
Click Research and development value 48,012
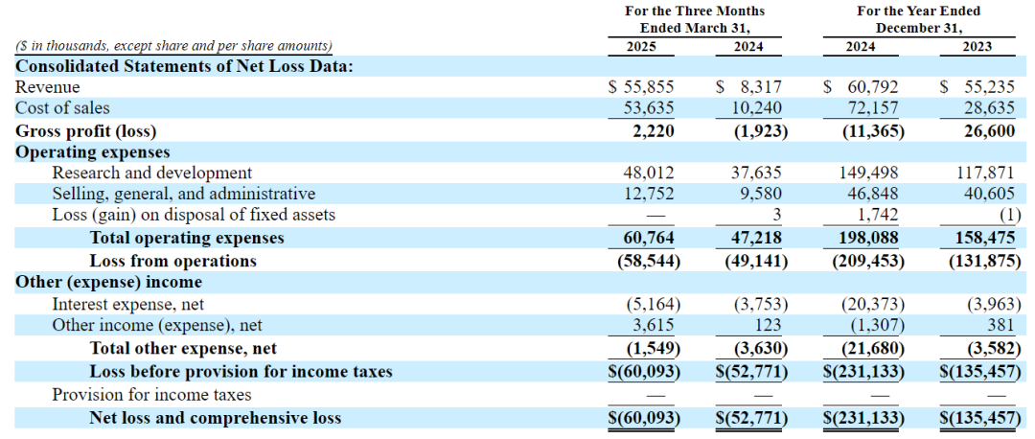pyautogui.click(x=651, y=173)
